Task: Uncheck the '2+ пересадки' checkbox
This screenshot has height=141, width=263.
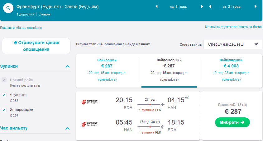Action: pyautogui.click(x=4, y=110)
